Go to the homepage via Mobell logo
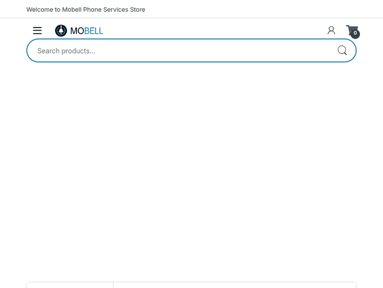 pos(79,31)
